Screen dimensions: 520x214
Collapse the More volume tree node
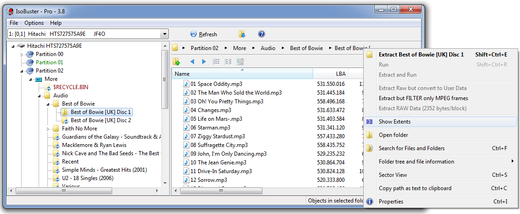click(x=30, y=79)
